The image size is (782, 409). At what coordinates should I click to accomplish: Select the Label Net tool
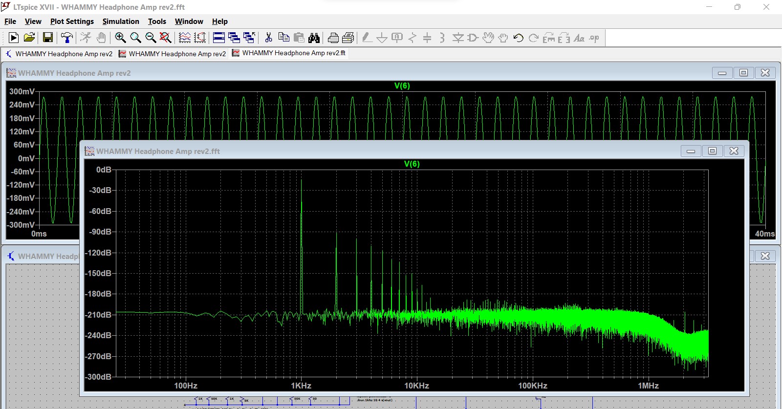point(397,38)
